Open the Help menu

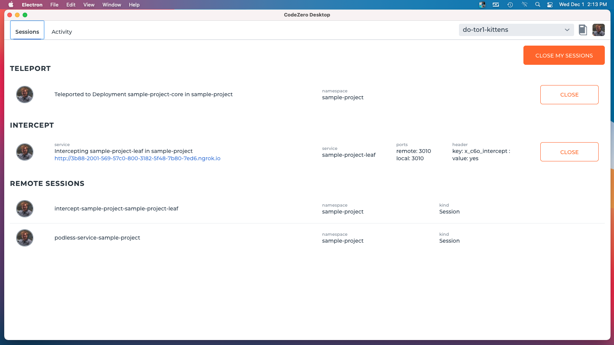tap(134, 5)
